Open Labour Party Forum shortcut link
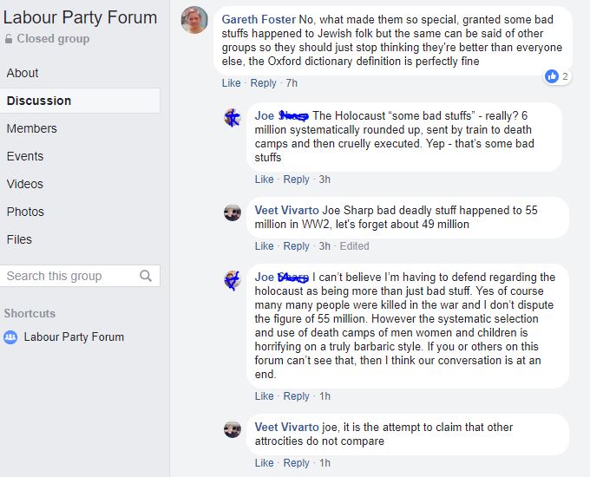The image size is (590, 477). (x=74, y=337)
